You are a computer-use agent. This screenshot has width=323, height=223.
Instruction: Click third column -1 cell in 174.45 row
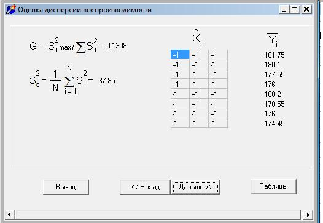pyautogui.click(x=218, y=124)
